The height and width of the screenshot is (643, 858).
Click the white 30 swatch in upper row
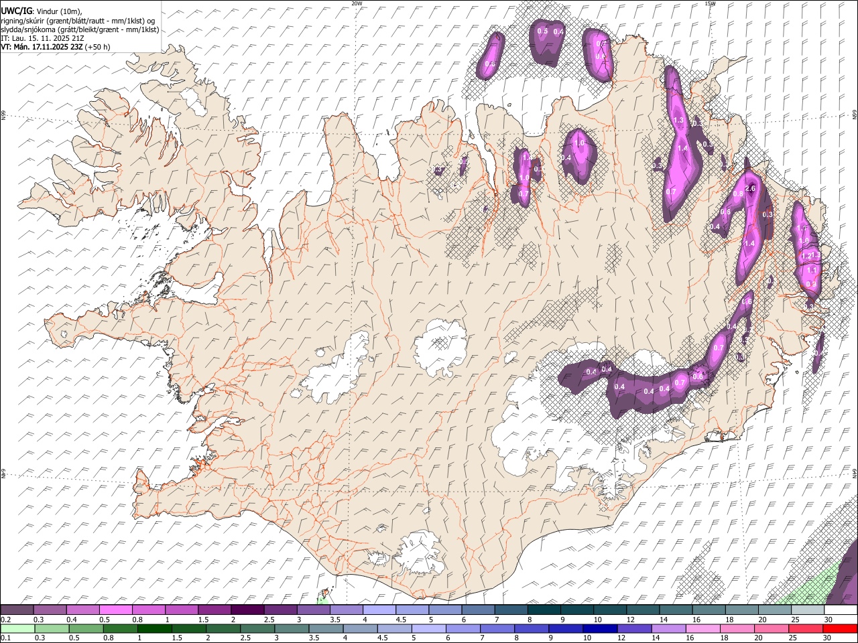coord(840,610)
